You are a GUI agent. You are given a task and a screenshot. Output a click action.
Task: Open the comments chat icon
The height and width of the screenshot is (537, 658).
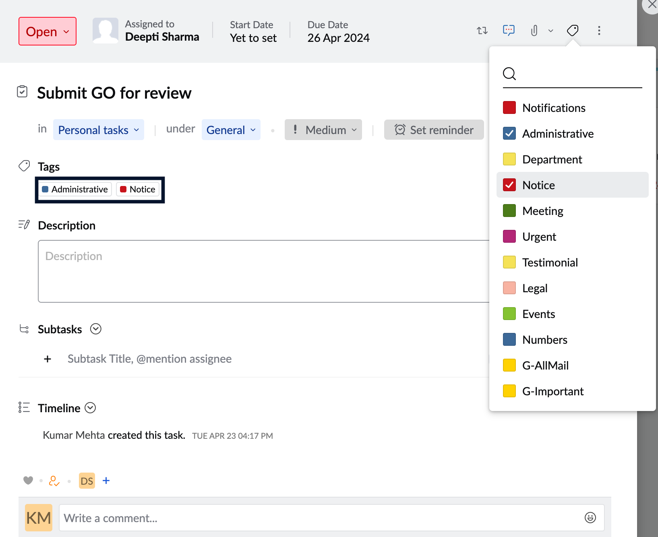509,30
